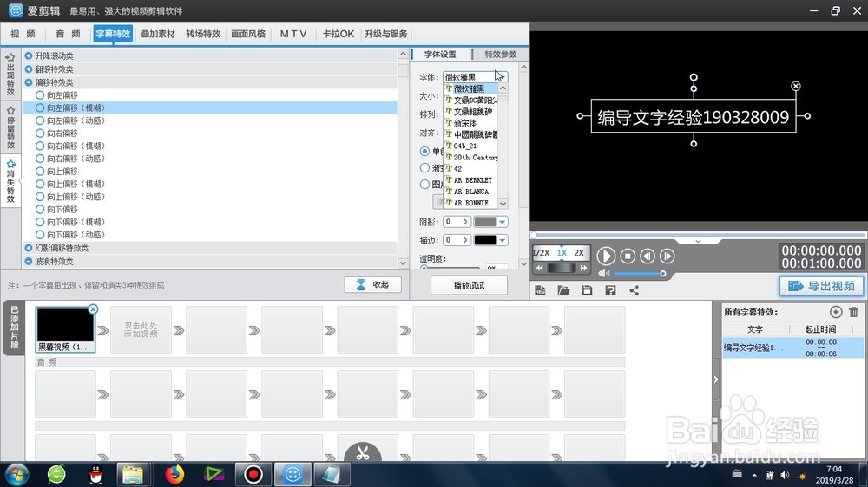The height and width of the screenshot is (487, 868).
Task: Expand the 翻滚特效类 category
Action: (29, 69)
